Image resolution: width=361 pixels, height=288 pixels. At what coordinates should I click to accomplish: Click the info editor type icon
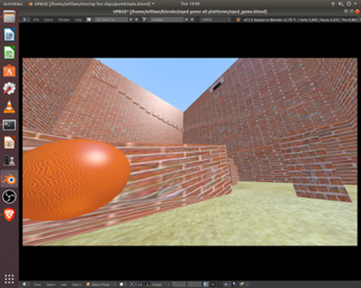(x=25, y=20)
